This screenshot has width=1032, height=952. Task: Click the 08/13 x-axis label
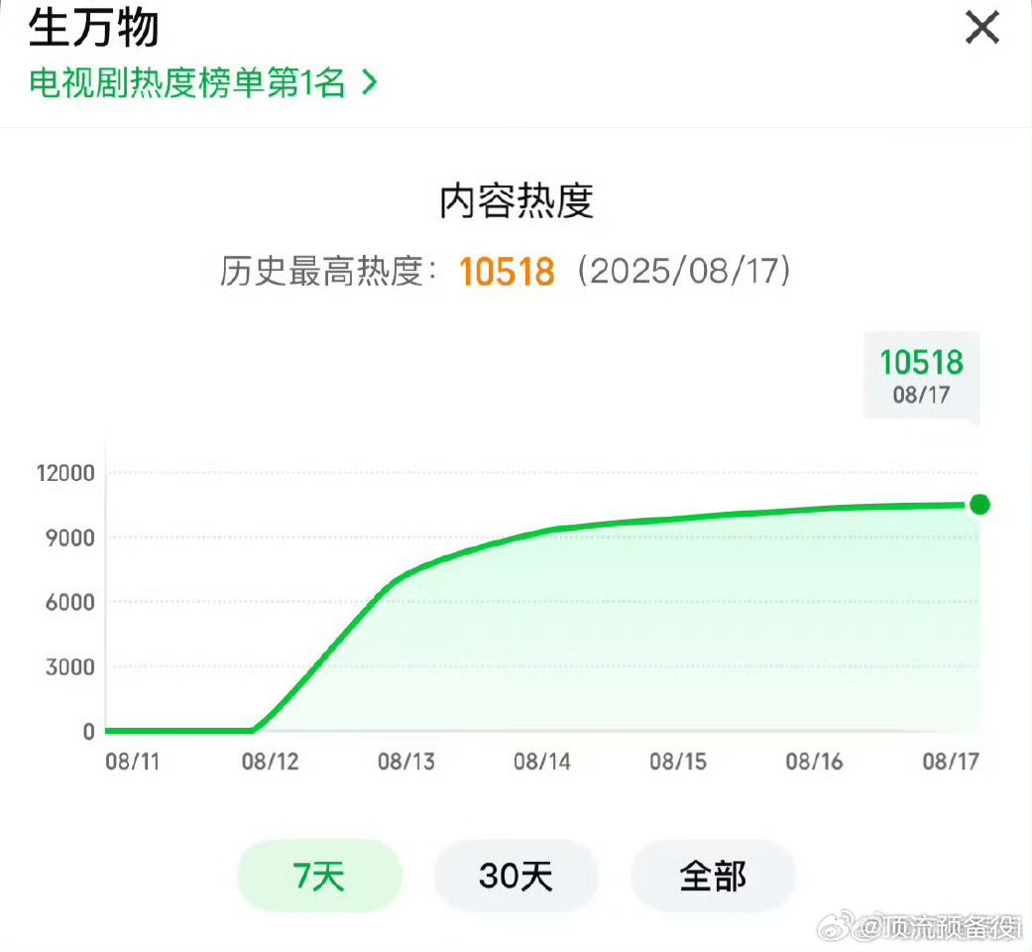[x=406, y=762]
